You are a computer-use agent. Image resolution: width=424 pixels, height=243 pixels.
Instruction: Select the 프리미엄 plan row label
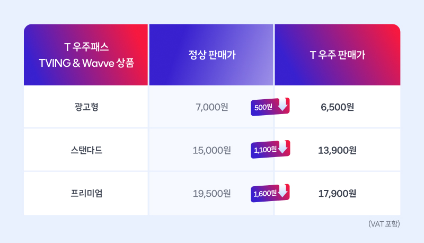(x=86, y=193)
